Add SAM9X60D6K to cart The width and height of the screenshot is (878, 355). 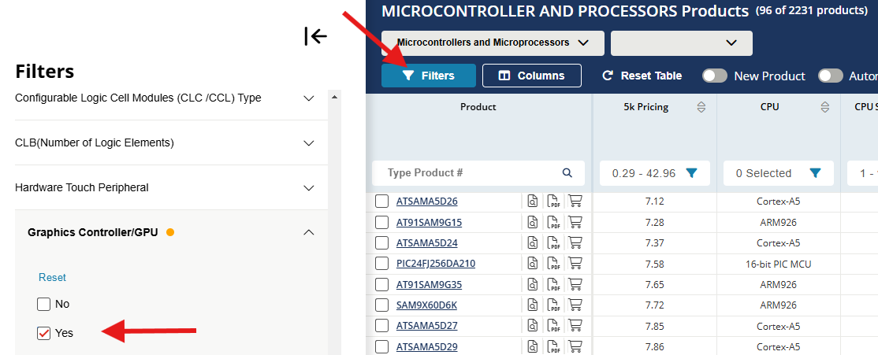click(575, 305)
